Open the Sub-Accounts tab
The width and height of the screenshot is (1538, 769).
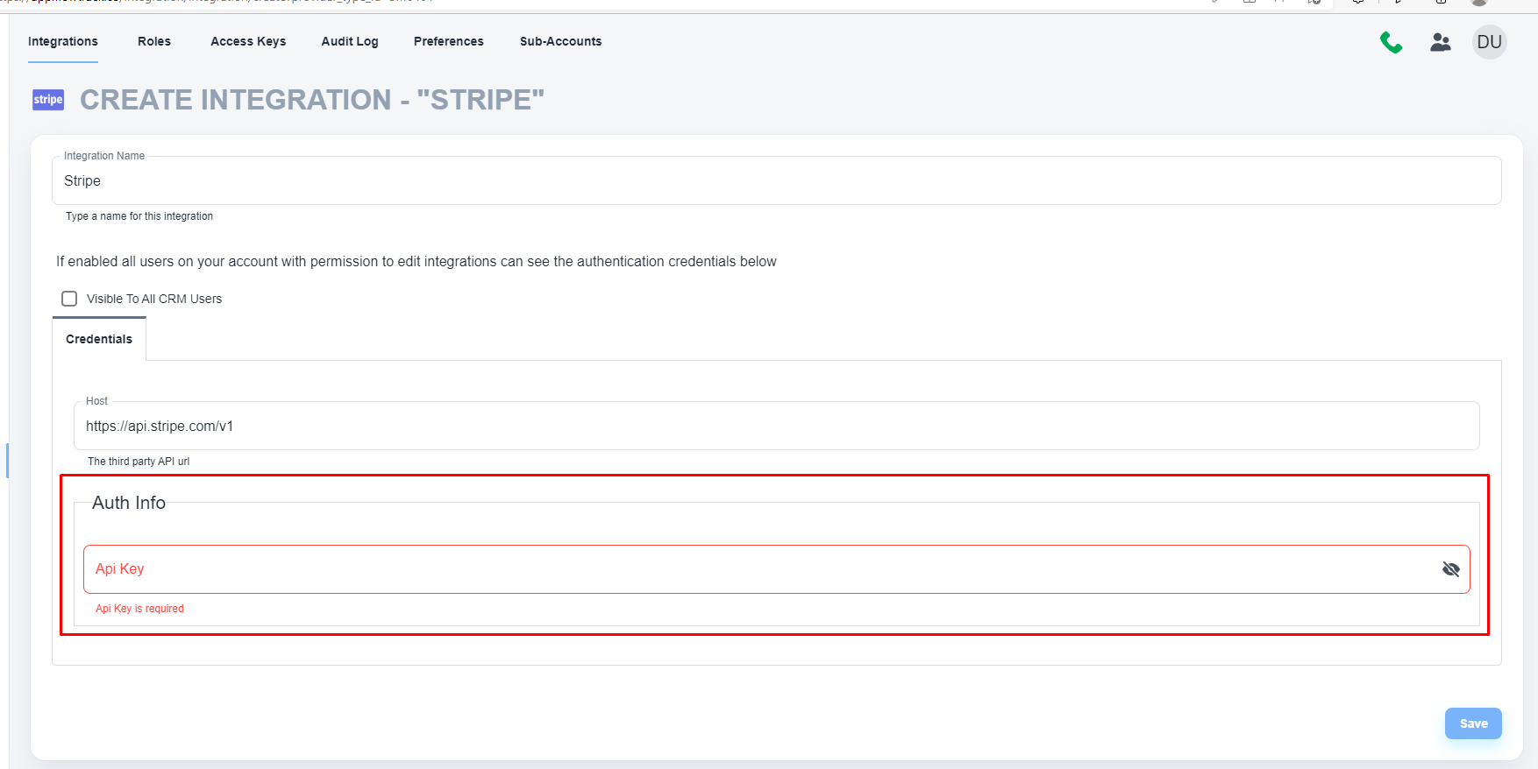[x=560, y=41]
